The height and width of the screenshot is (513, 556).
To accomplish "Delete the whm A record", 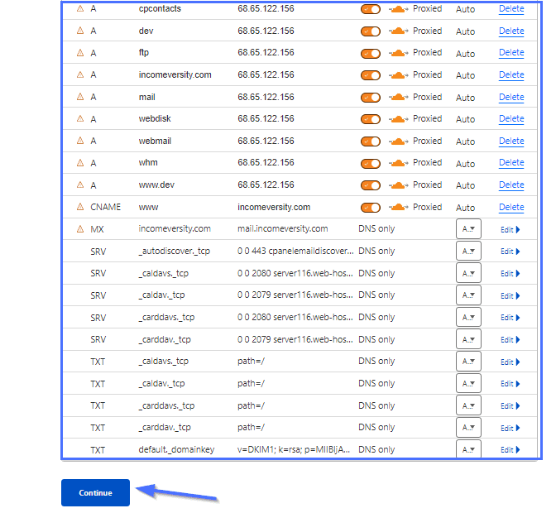I will tap(511, 163).
